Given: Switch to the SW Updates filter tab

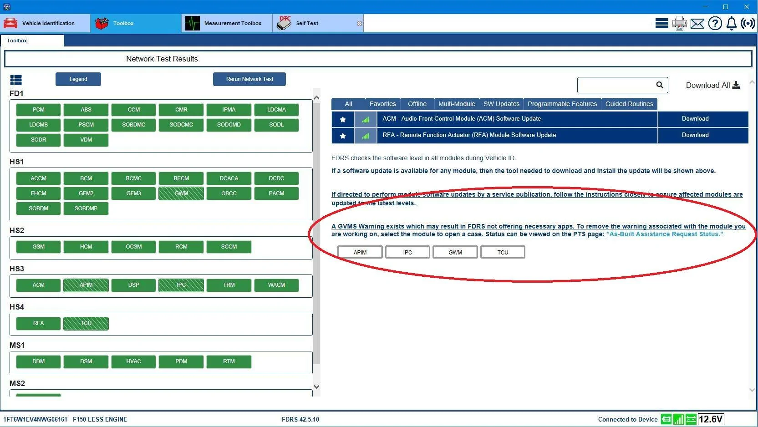Looking at the screenshot, I should click(x=501, y=104).
